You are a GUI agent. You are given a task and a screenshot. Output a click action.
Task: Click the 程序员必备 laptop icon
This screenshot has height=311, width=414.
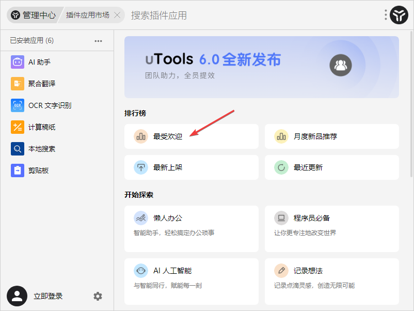tap(281, 218)
